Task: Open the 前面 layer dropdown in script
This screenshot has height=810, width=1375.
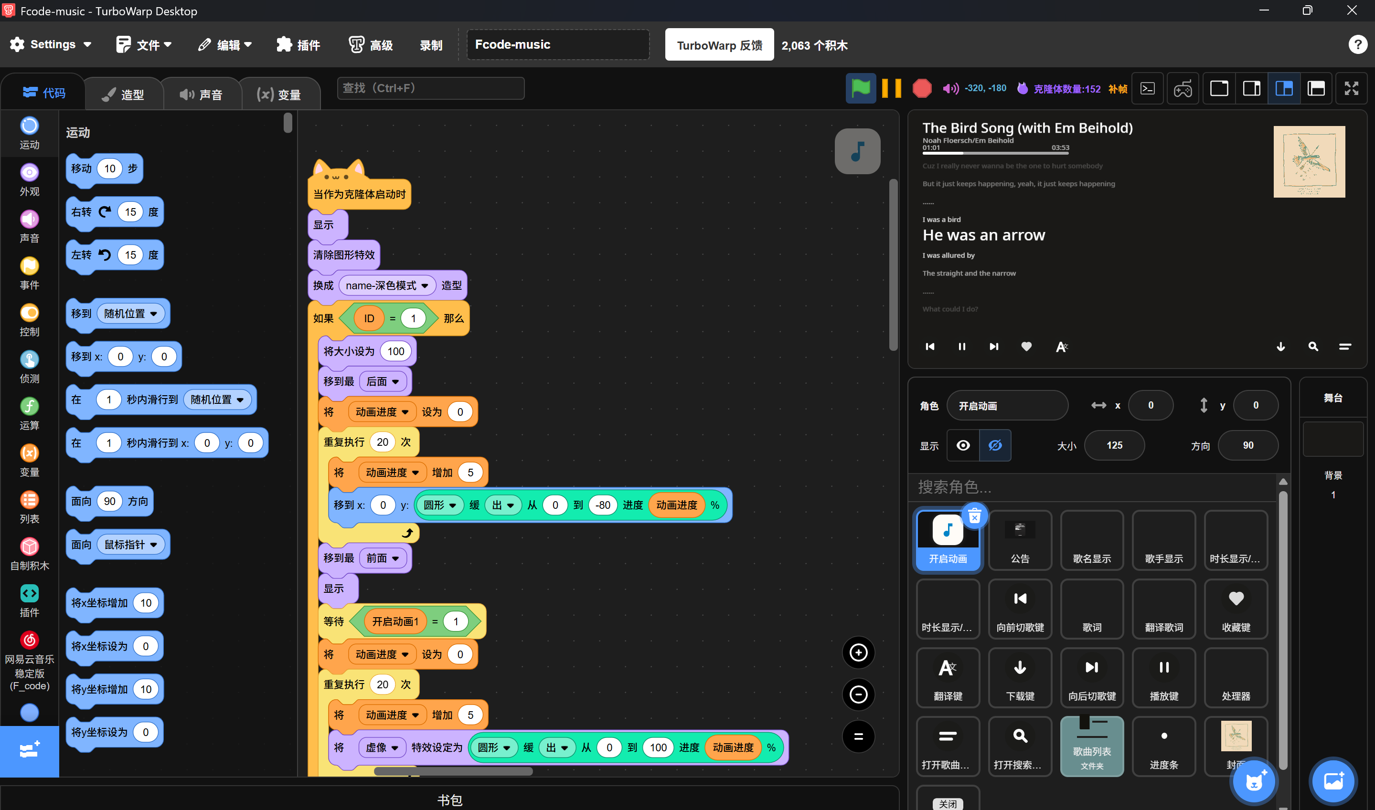Action: pos(383,558)
